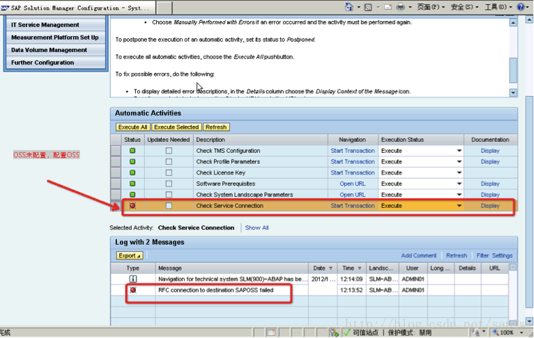
Task: Select the row header of Check TMS Configuration
Action: 116,150
